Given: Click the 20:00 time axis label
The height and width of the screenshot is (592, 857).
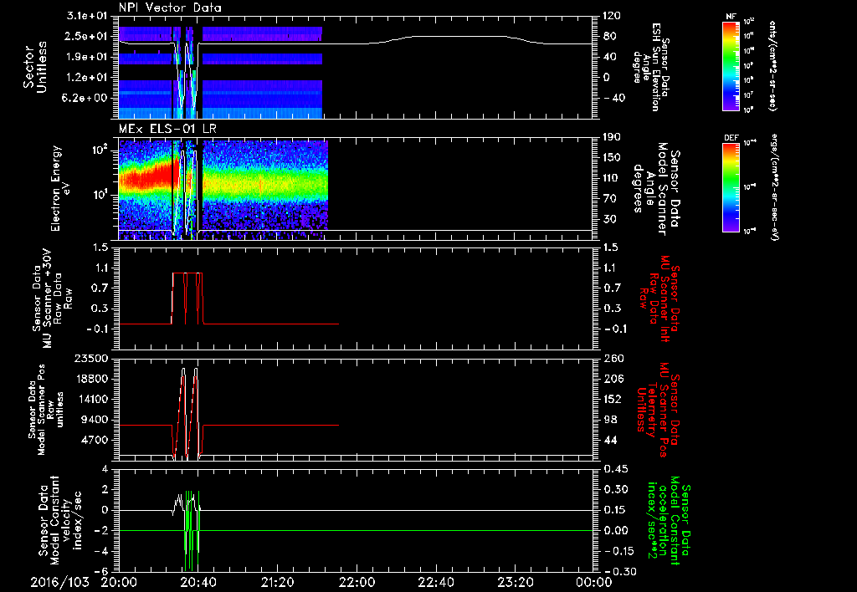Looking at the screenshot, I should [x=119, y=582].
